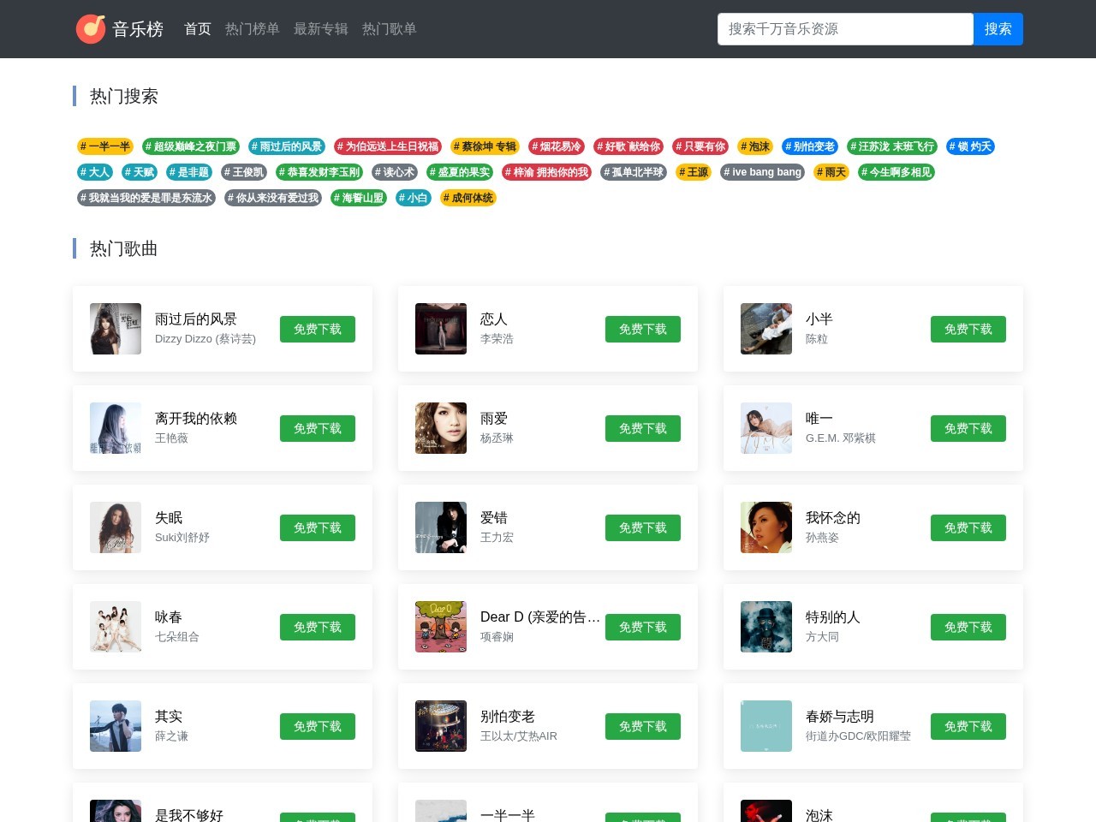The width and height of the screenshot is (1096, 822).
Task: Click 免费下载 for 雨爱 by 杨丞琳
Action: [642, 428]
